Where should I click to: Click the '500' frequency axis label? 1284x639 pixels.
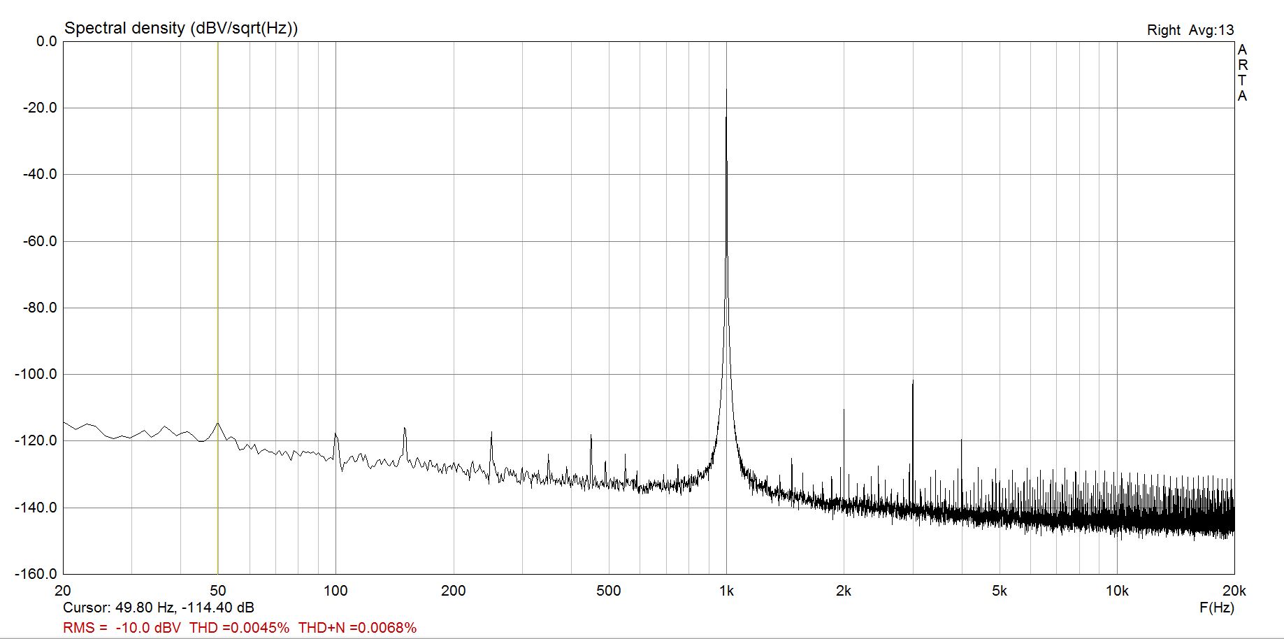(609, 591)
